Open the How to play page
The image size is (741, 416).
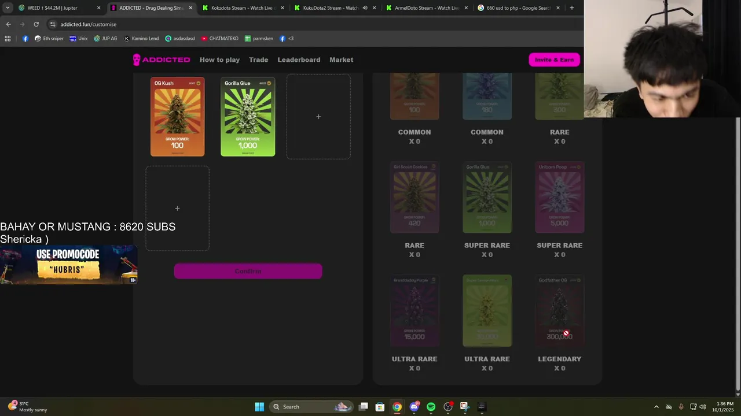(219, 60)
